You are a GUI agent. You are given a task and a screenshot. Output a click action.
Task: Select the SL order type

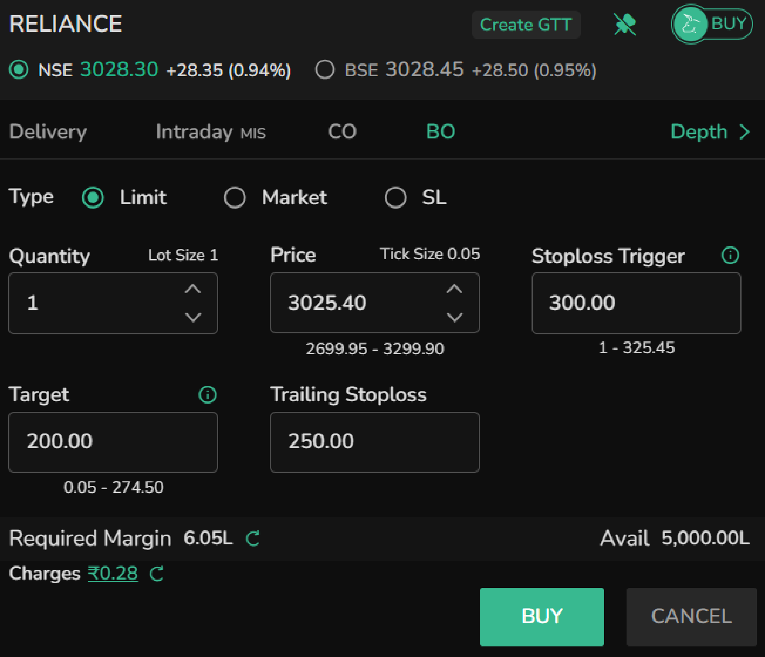pos(395,197)
